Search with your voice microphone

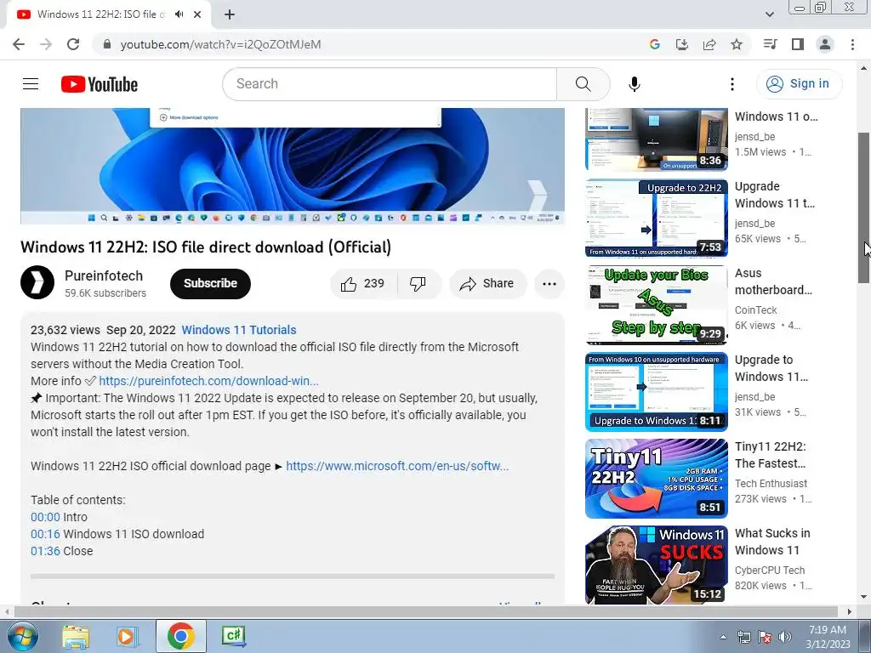(635, 84)
